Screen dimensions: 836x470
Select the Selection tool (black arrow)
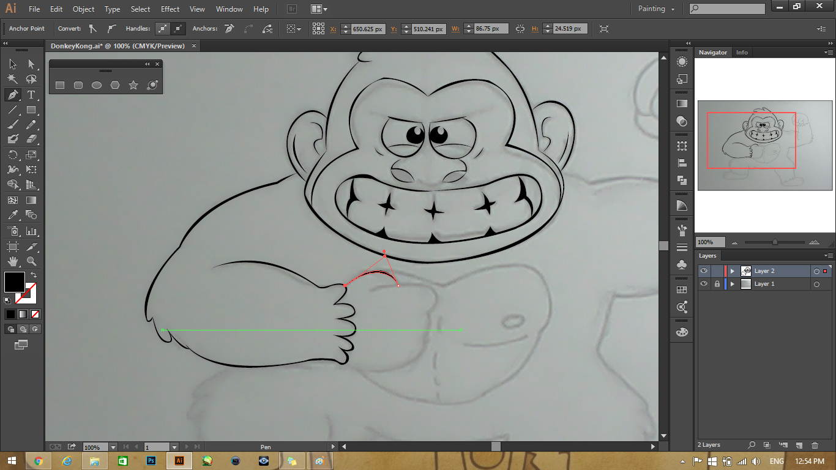pos(13,64)
